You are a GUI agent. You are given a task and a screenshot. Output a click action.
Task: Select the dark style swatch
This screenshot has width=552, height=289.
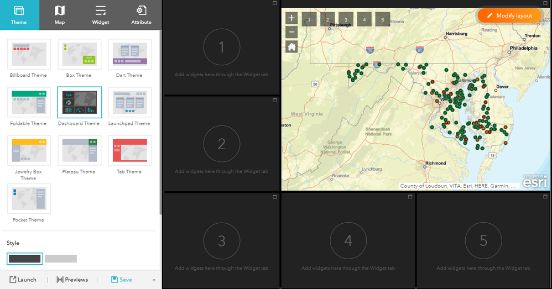coord(25,259)
